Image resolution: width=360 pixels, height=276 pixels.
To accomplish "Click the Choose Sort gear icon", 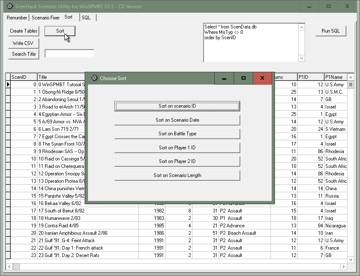I will [94, 78].
